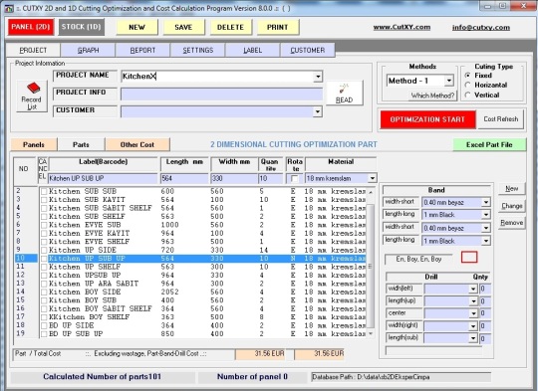Click the READ wand icon button

point(344,94)
